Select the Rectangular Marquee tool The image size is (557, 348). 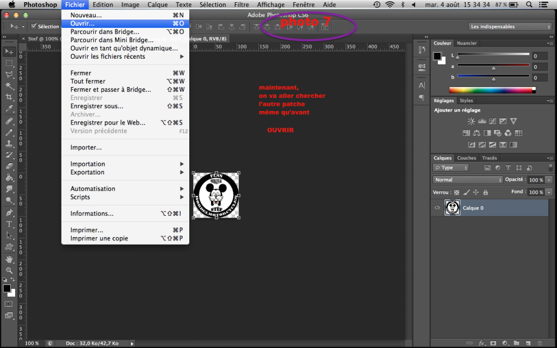[9, 63]
